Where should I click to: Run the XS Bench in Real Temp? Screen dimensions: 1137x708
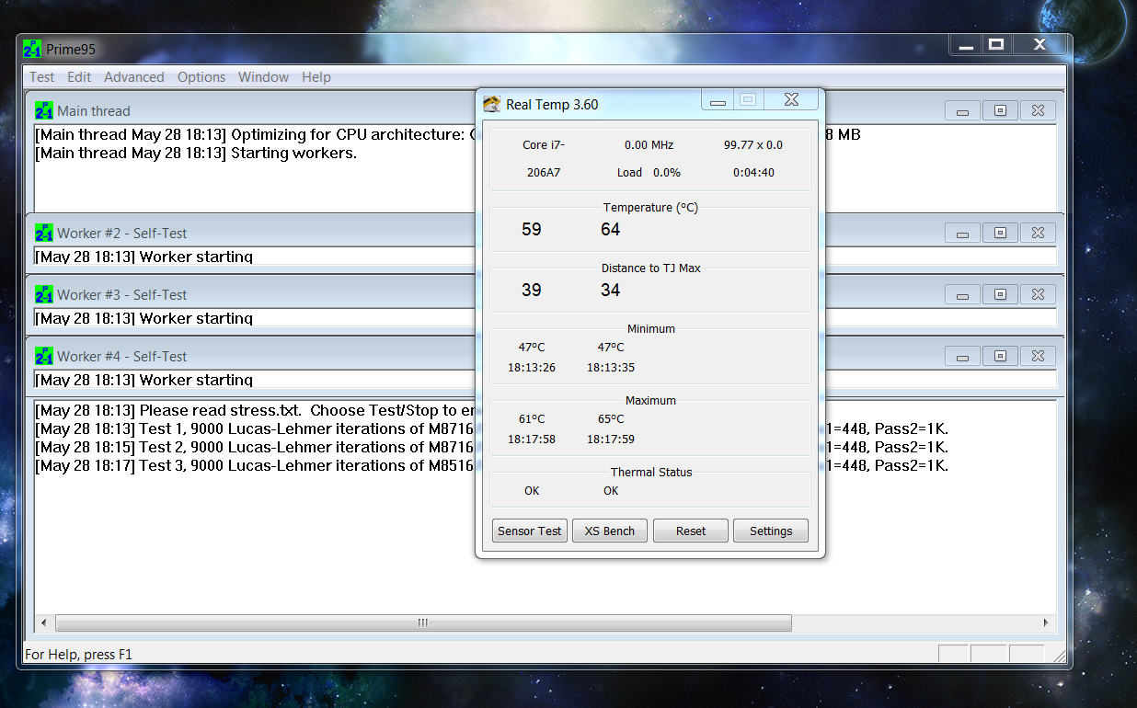[610, 531]
